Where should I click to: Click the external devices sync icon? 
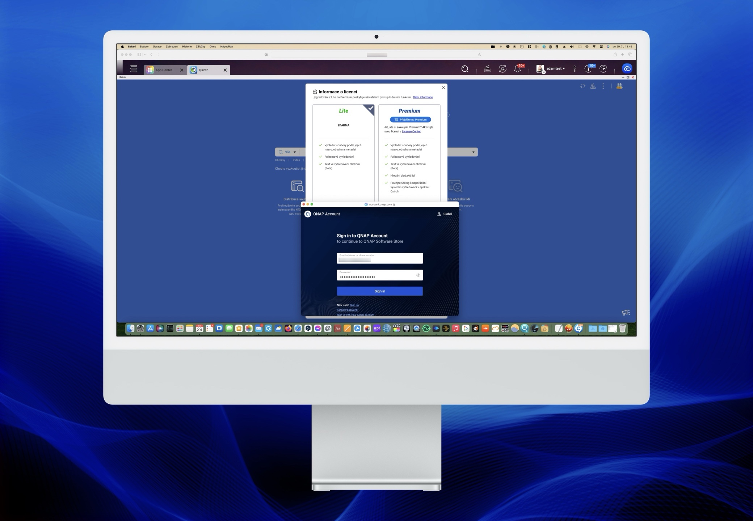[502, 69]
